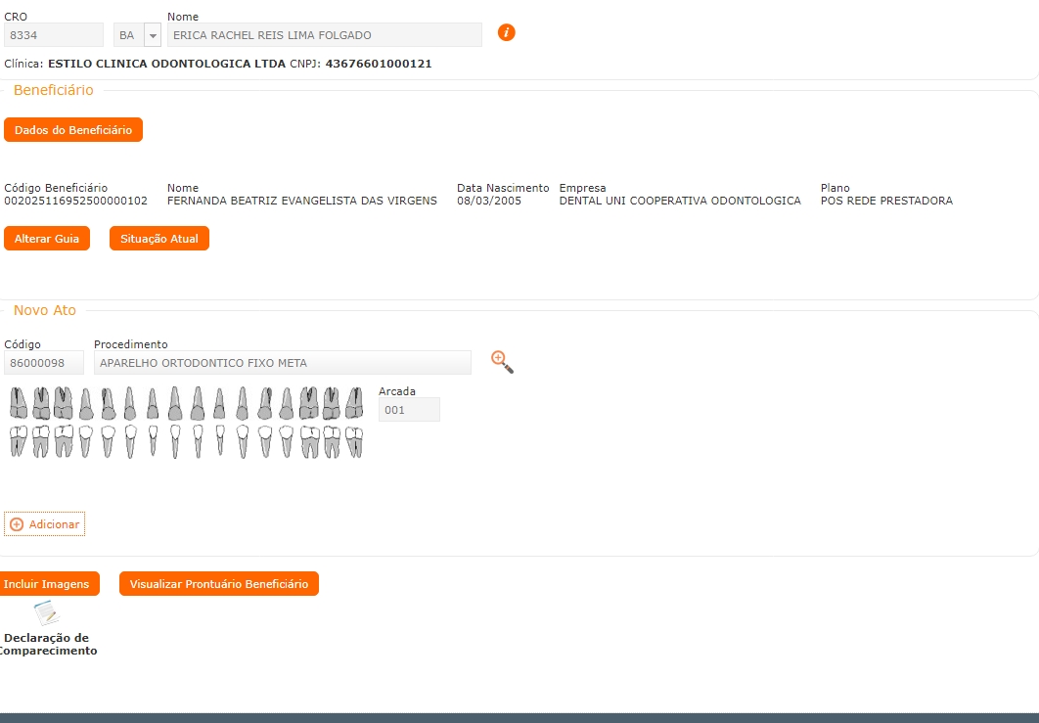Click clinic name ESTILO CLINICA ODONTOLOGICA LTDA
Viewport: 1039px width, 723px height.
[x=167, y=64]
